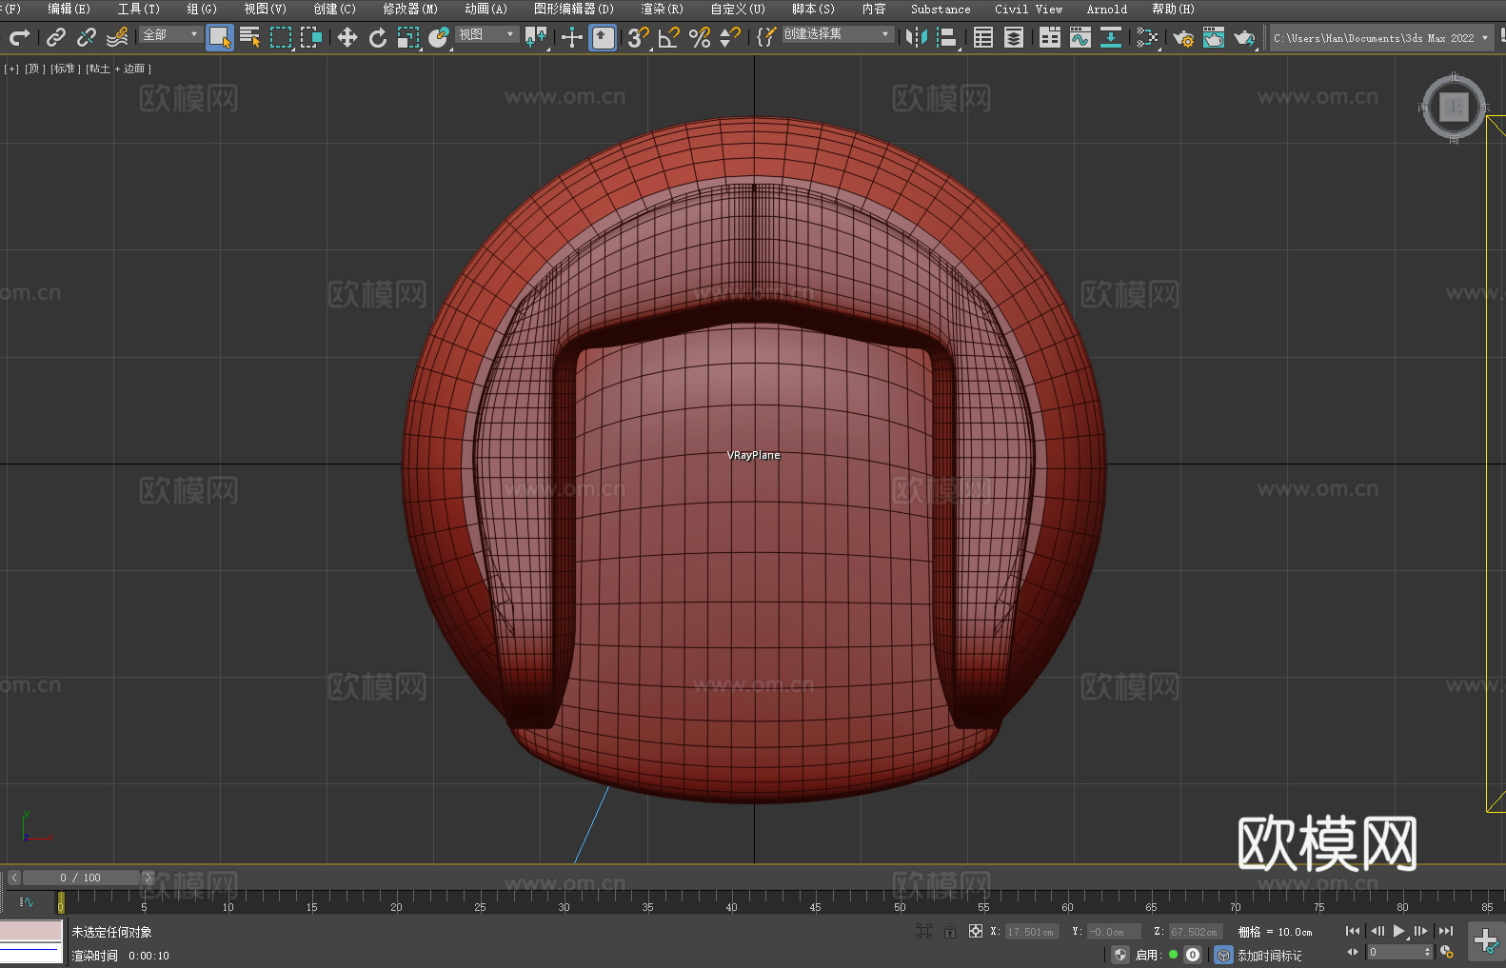Select the Move tool

coord(347,37)
